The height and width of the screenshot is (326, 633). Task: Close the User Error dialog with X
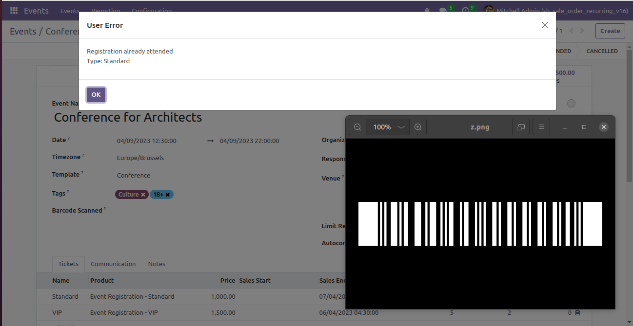click(x=545, y=25)
